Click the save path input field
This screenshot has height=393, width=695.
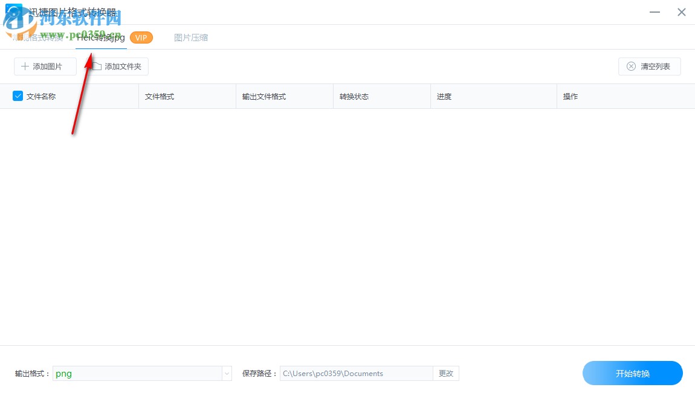tap(355, 373)
